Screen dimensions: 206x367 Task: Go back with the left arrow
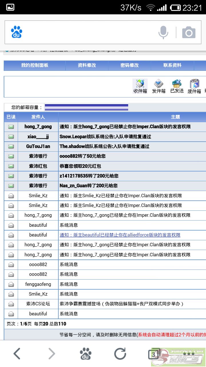(x=17, y=354)
